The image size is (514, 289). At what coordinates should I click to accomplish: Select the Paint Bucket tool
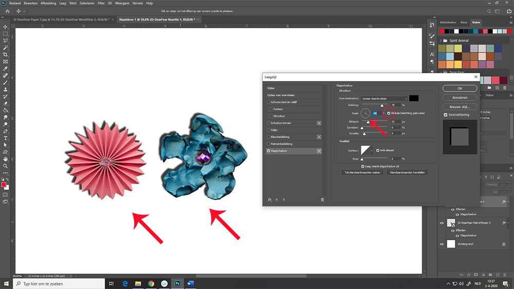pos(5,110)
